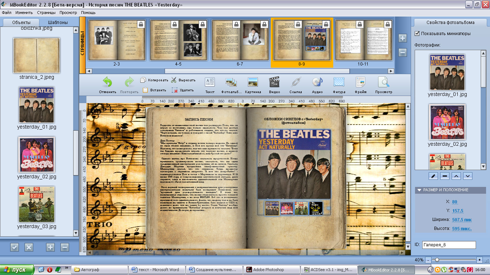This screenshot has height=275, width=490.
Task: Toggle the lock on the left page of spread 10-11
Action: (359, 24)
